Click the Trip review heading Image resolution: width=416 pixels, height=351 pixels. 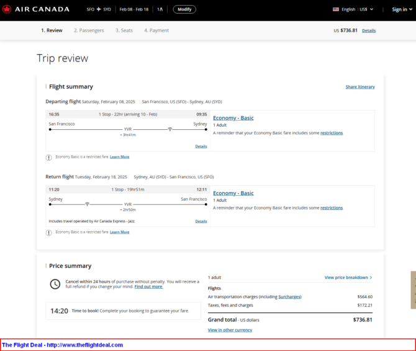pyautogui.click(x=62, y=58)
